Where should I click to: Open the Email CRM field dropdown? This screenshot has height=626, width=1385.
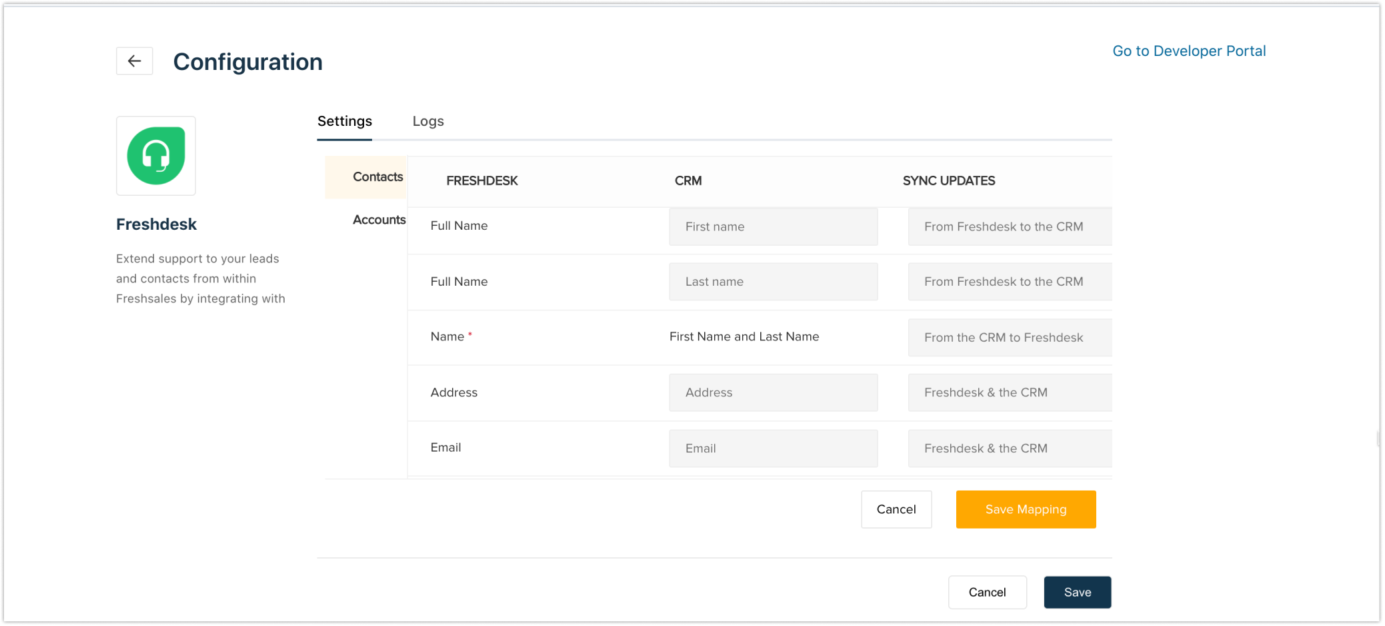click(774, 448)
